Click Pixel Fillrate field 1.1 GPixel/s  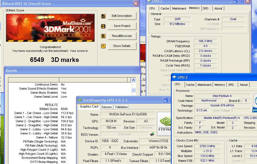[113, 161]
